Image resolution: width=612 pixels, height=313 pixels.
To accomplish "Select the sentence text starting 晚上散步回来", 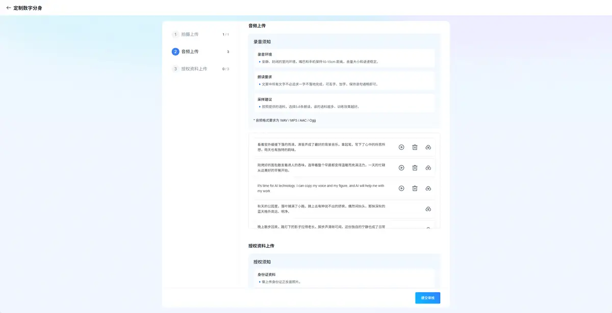I will 321,226.
